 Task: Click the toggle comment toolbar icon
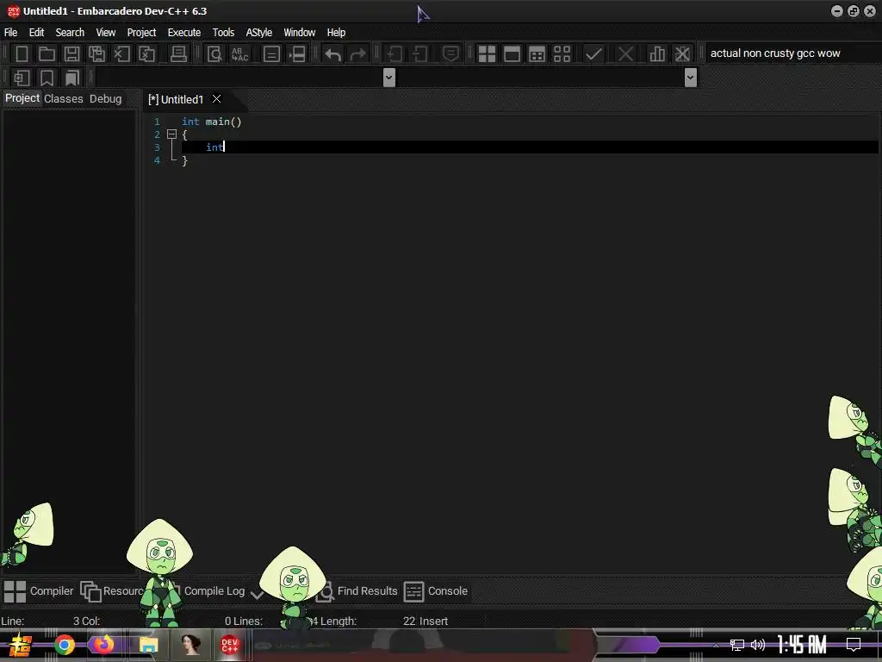pyautogui.click(x=271, y=54)
